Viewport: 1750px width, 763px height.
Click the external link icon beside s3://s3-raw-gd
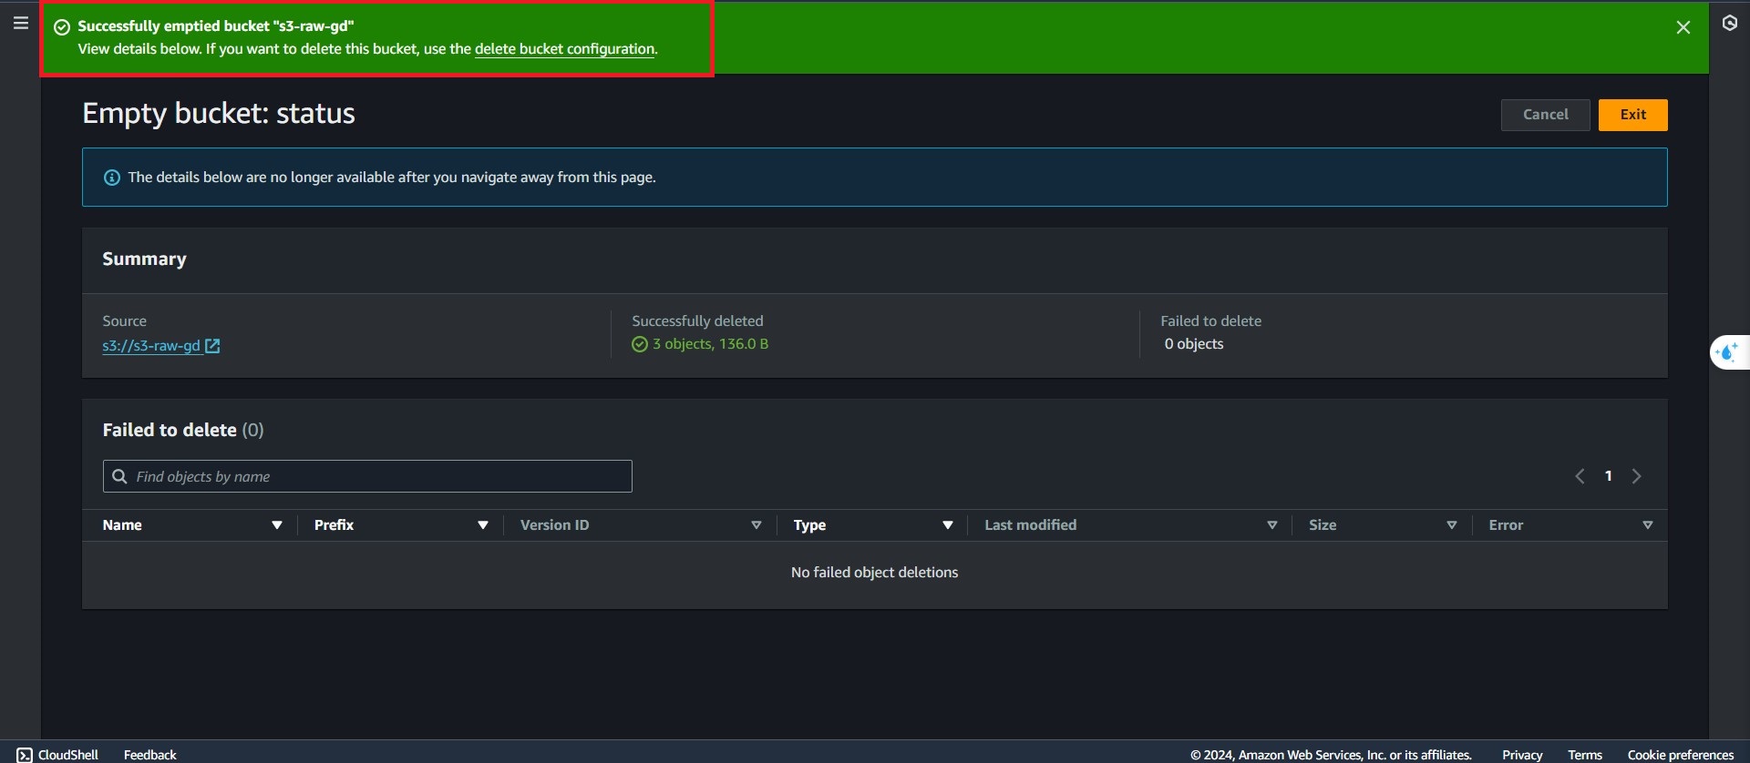click(x=212, y=346)
